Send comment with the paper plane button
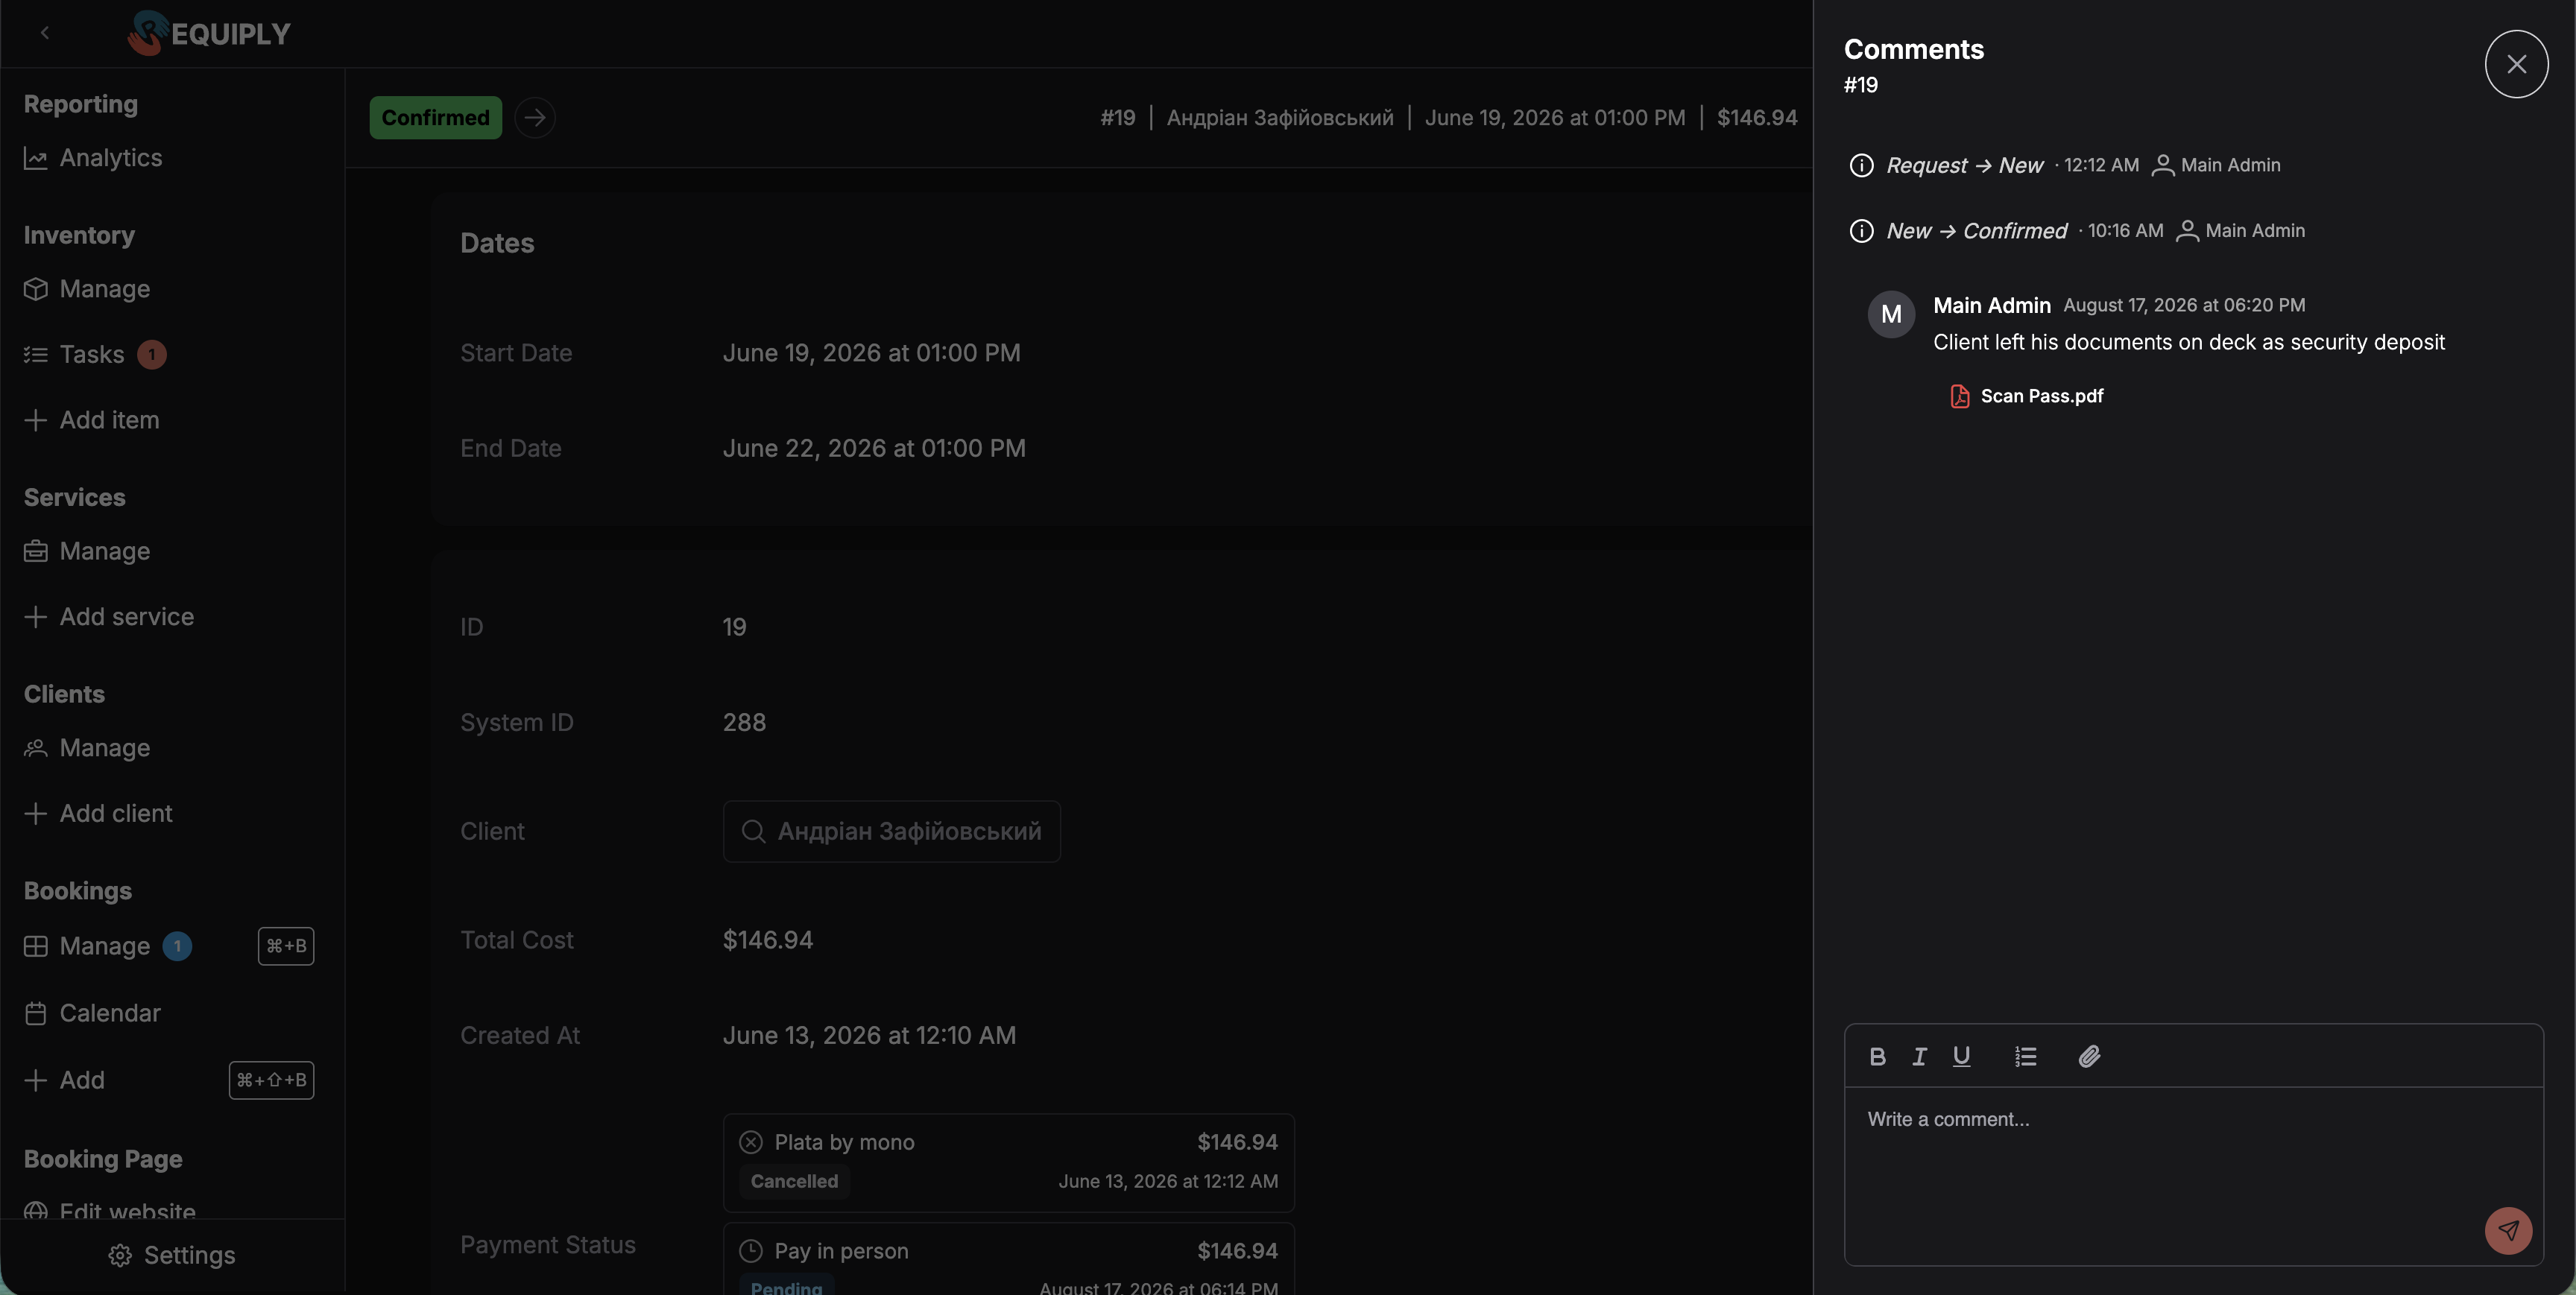This screenshot has width=2576, height=1295. (x=2508, y=1230)
